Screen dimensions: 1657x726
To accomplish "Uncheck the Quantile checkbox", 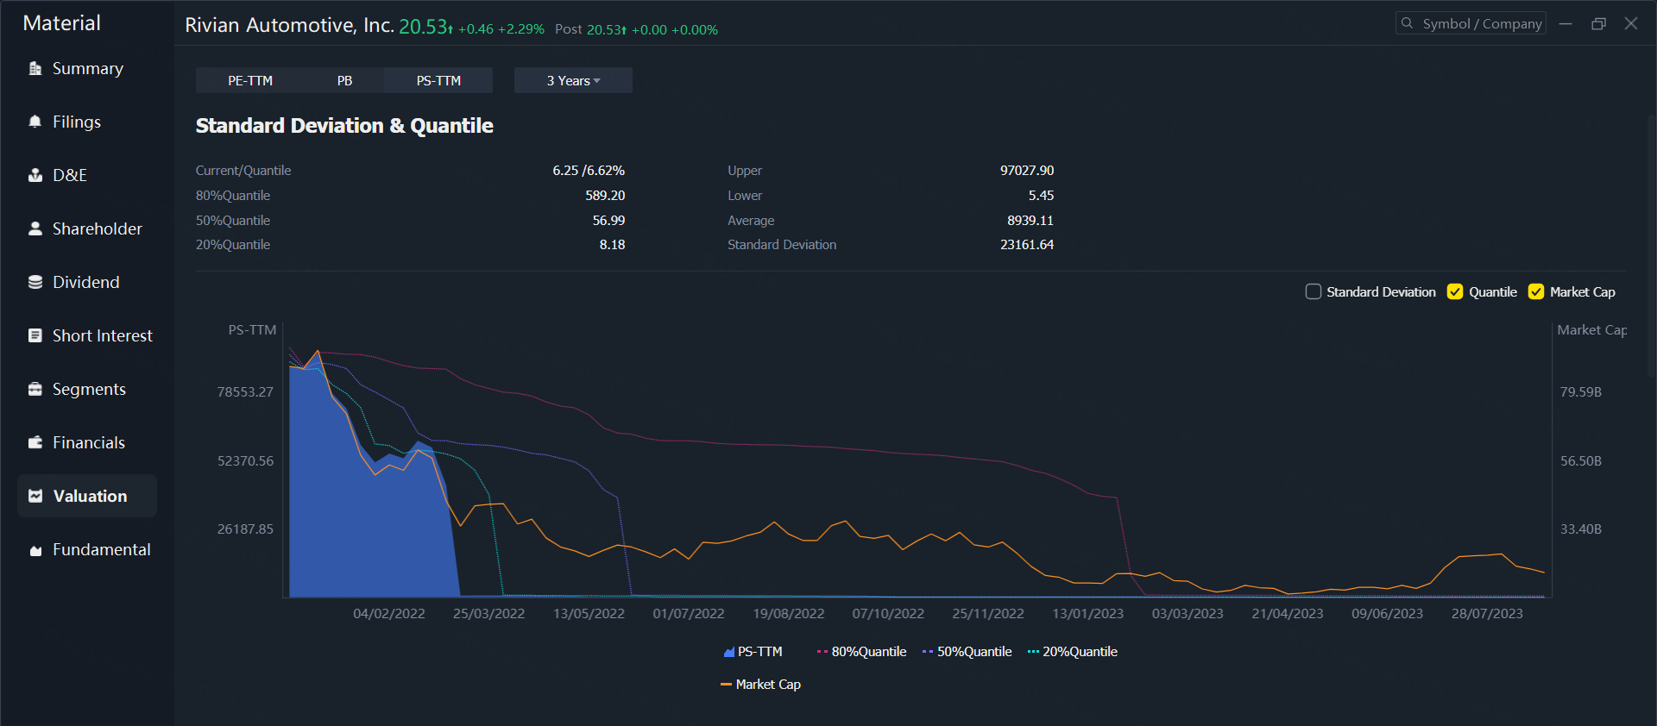I will 1455,291.
